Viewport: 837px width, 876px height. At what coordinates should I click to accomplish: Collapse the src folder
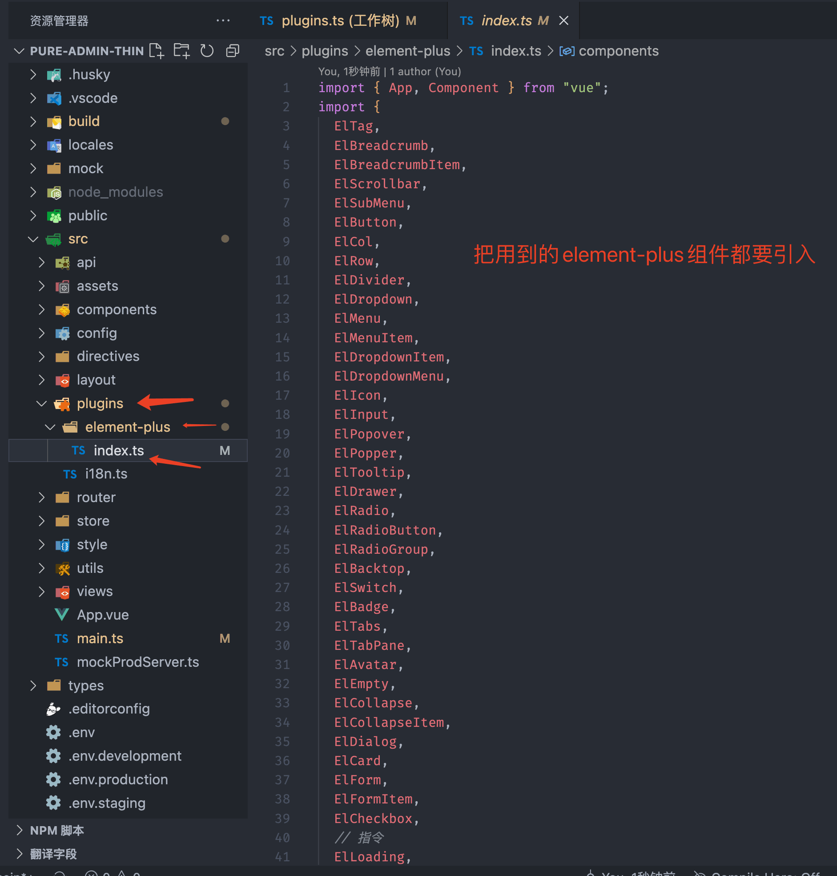tap(33, 239)
